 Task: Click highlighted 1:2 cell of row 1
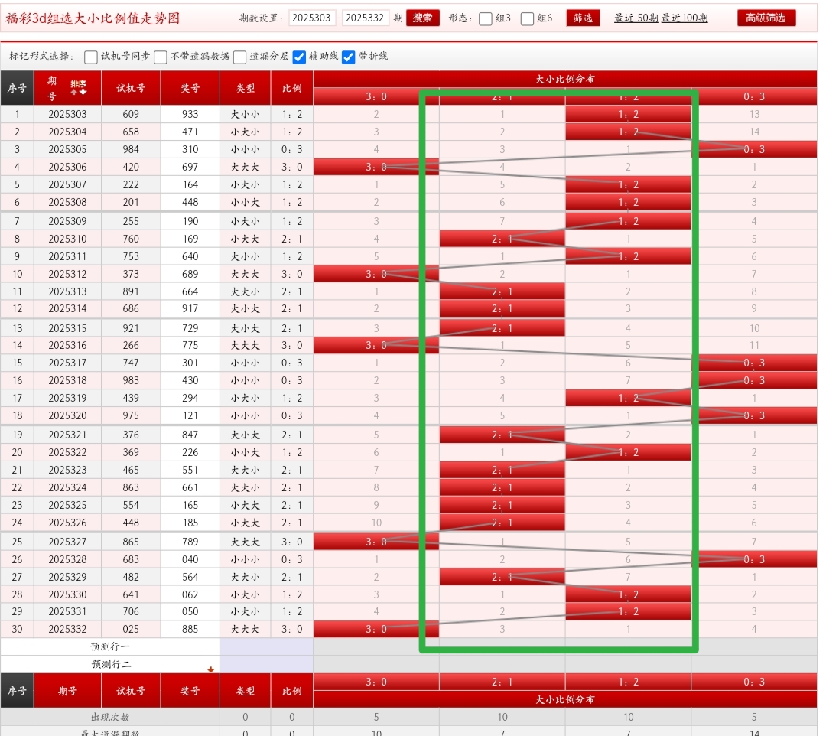click(x=628, y=114)
